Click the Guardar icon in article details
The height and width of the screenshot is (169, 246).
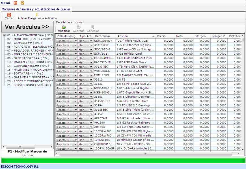coord(78,27)
